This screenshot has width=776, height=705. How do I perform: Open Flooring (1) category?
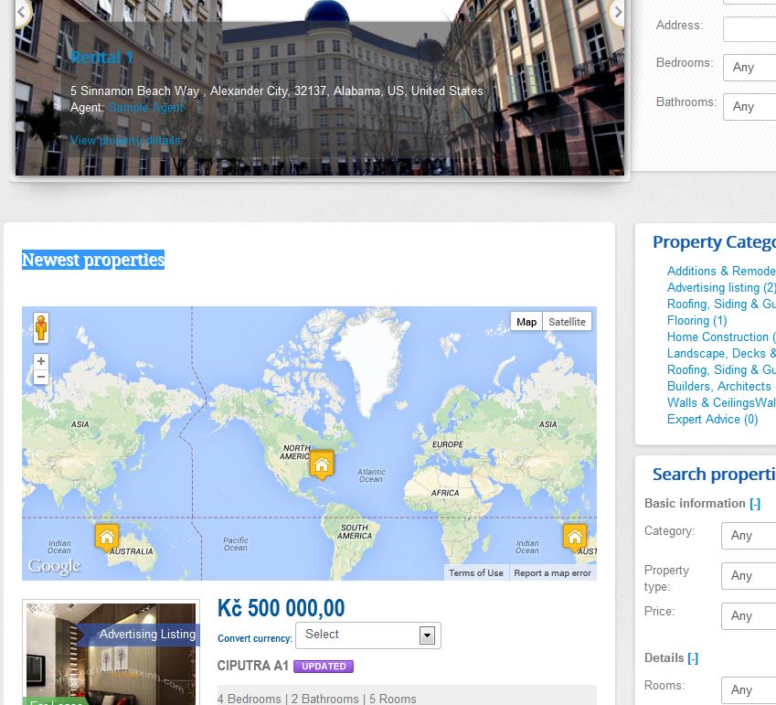pyautogui.click(x=696, y=321)
